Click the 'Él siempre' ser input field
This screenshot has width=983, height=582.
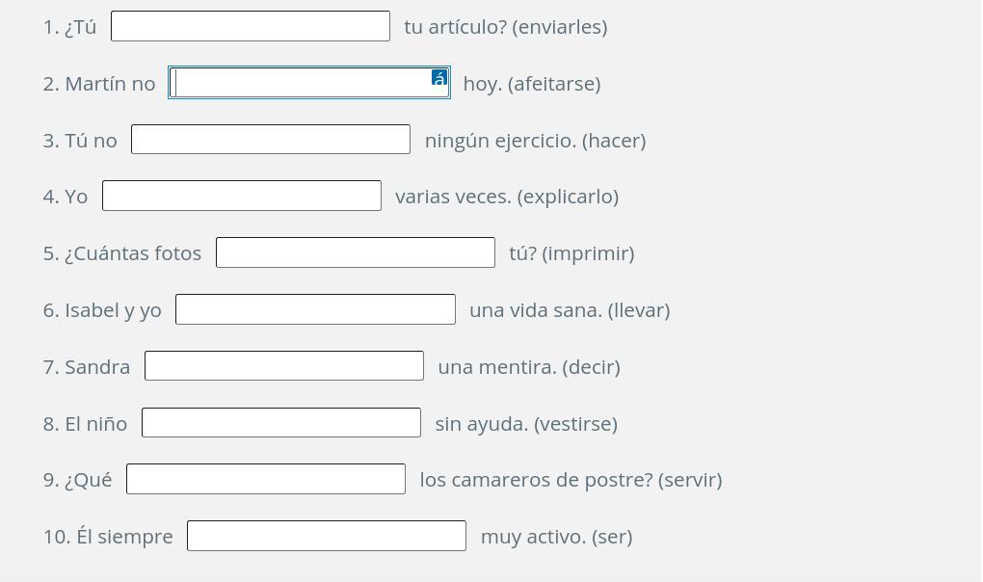pos(327,536)
